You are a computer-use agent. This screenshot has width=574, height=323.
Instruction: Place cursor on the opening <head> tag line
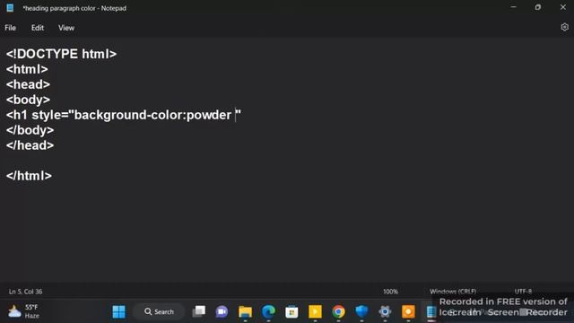pyautogui.click(x=28, y=84)
